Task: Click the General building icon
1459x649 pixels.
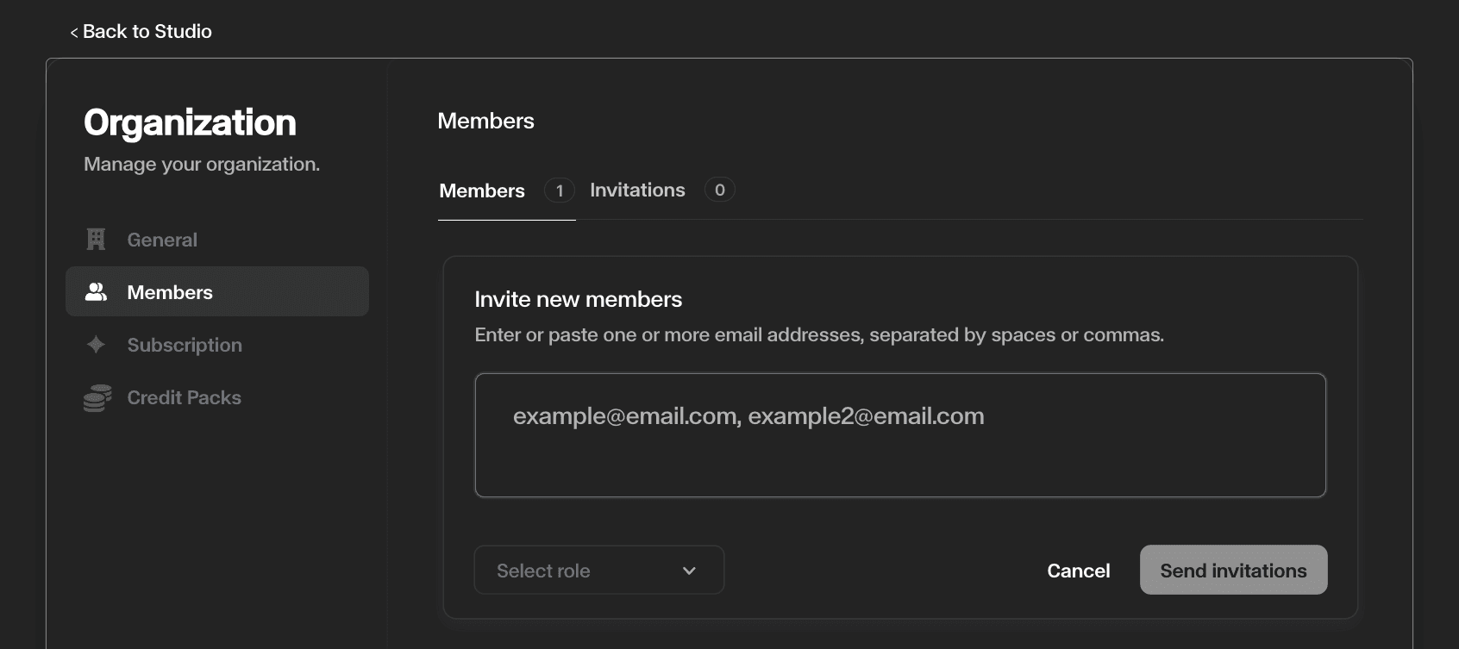Action: tap(96, 239)
